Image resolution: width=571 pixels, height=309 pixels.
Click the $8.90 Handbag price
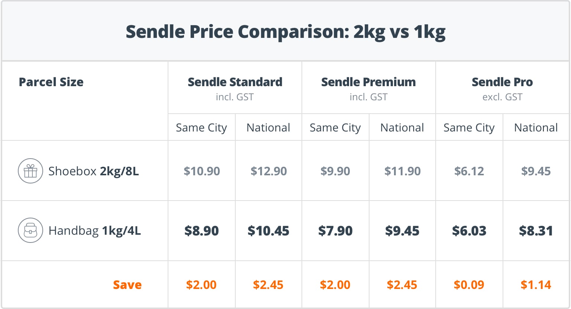pos(201,231)
